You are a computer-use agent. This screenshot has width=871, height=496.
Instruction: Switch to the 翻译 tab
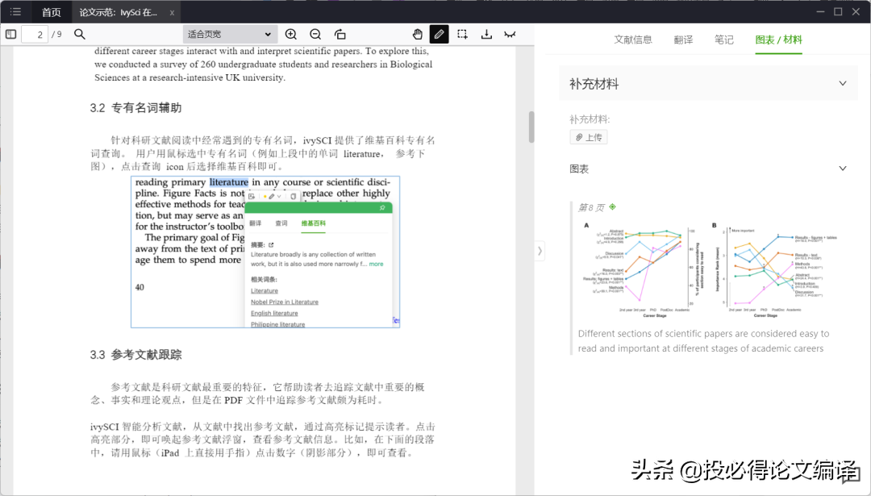[683, 40]
